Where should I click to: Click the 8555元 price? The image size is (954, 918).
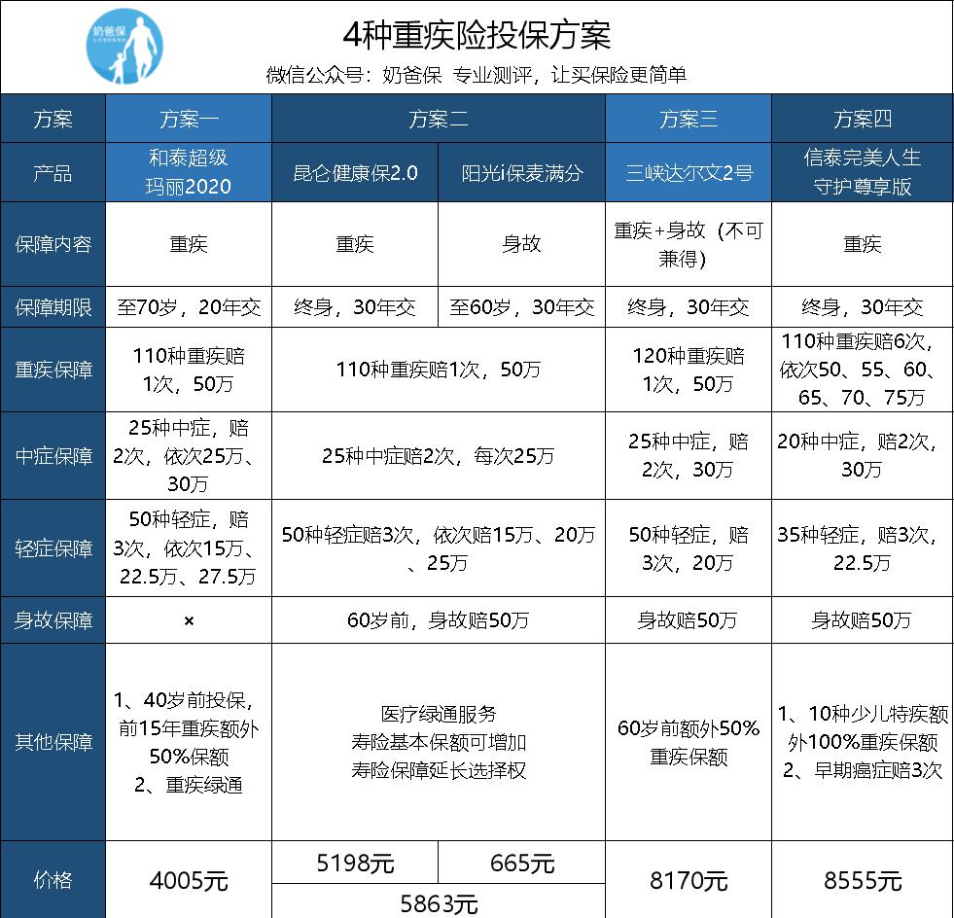tap(863, 880)
